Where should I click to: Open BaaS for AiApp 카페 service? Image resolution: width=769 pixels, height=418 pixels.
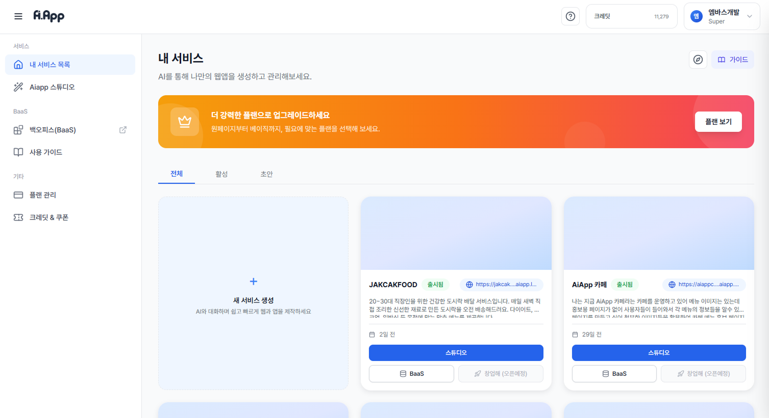click(614, 373)
